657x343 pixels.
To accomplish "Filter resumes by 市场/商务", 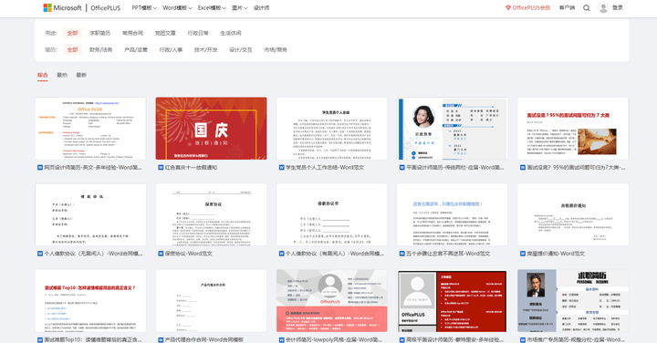I will coord(276,50).
